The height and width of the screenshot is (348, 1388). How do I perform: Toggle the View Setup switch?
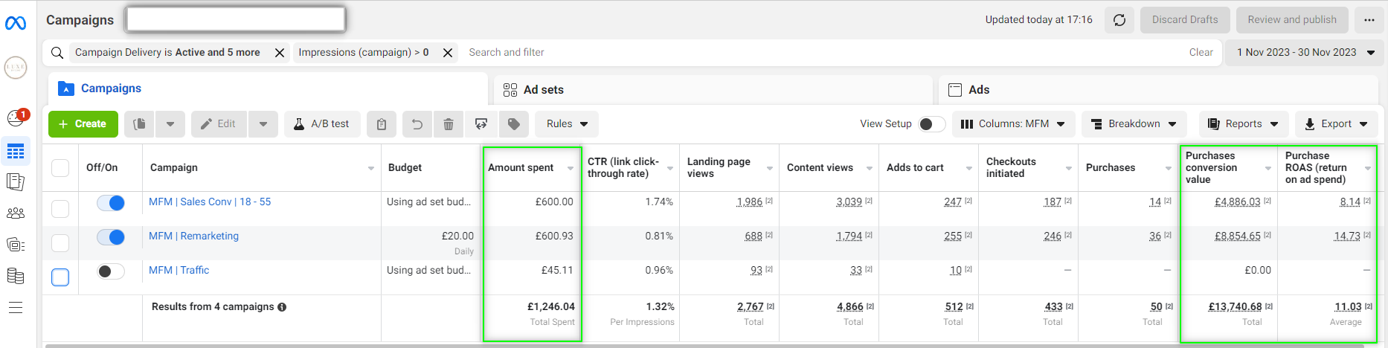tap(931, 124)
